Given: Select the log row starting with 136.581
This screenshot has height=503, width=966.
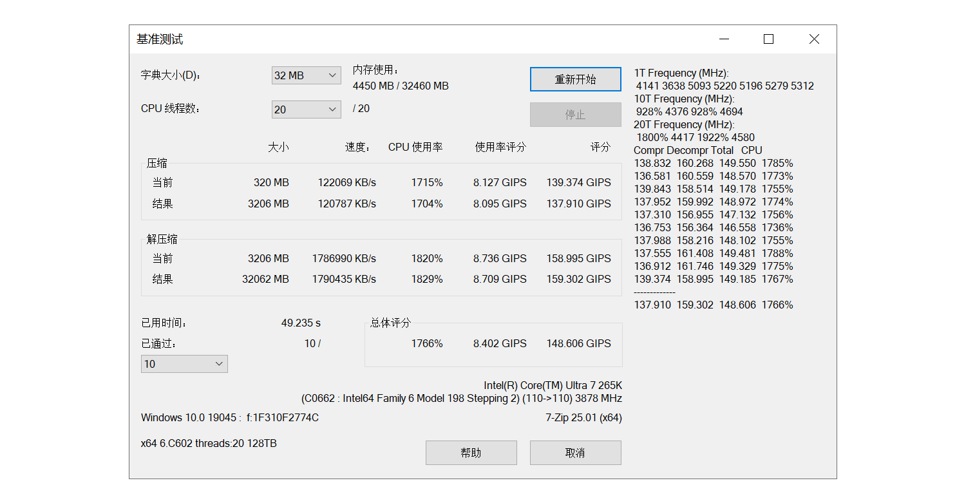Looking at the screenshot, I should pyautogui.click(x=714, y=176).
